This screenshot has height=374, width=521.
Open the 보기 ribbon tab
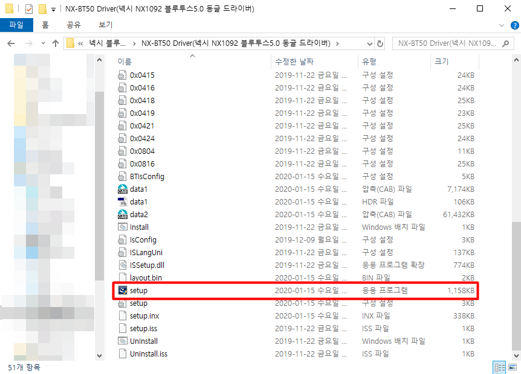[105, 25]
